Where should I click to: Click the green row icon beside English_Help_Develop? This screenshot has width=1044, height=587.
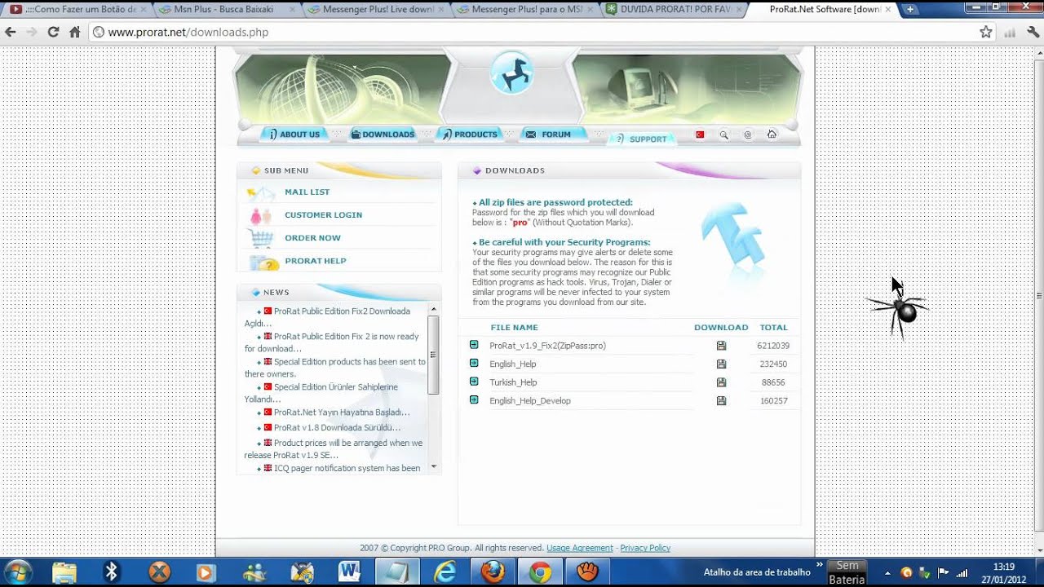pos(474,399)
